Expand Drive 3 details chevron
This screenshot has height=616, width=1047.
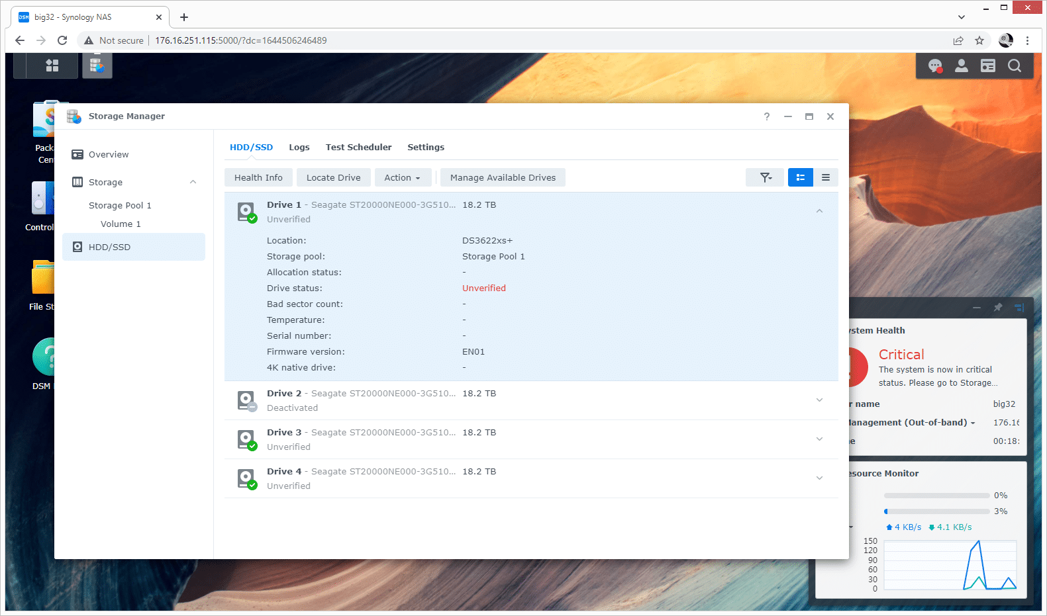point(819,439)
